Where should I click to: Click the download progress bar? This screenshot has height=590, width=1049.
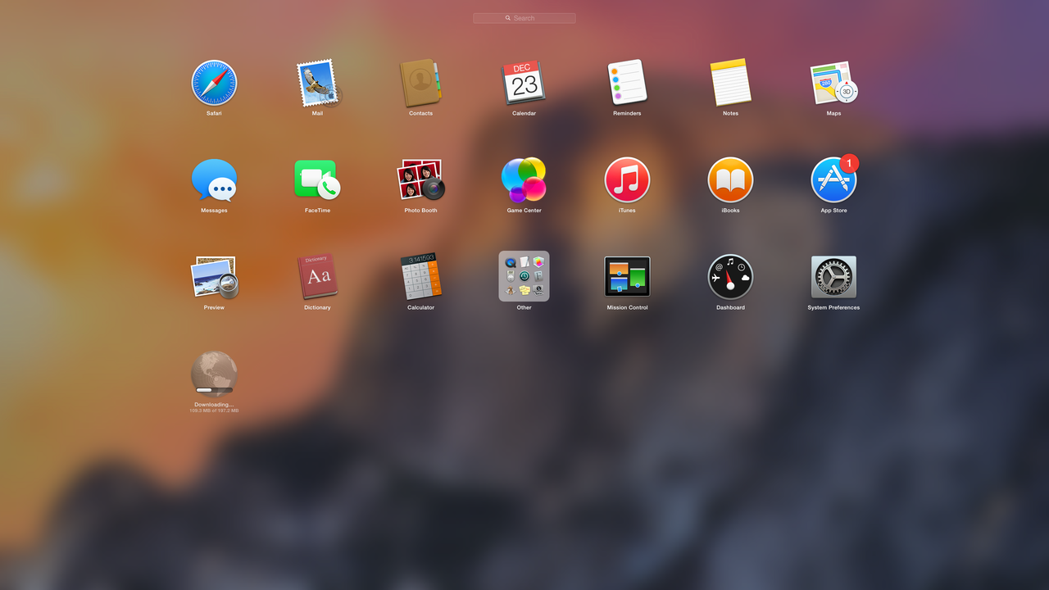tap(214, 390)
